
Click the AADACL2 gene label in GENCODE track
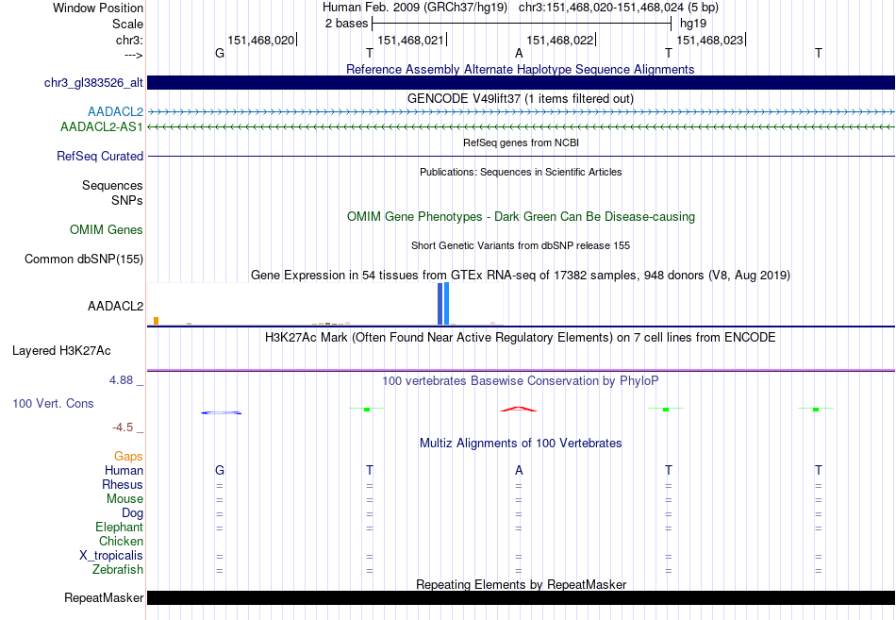pos(115,111)
